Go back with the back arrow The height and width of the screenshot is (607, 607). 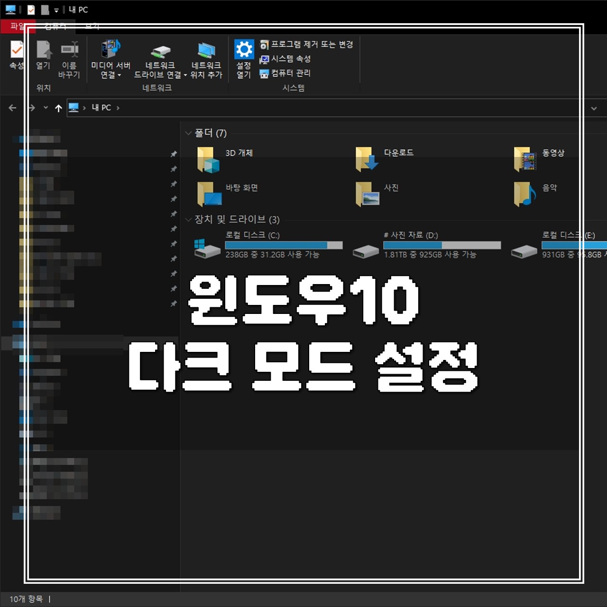(12, 108)
